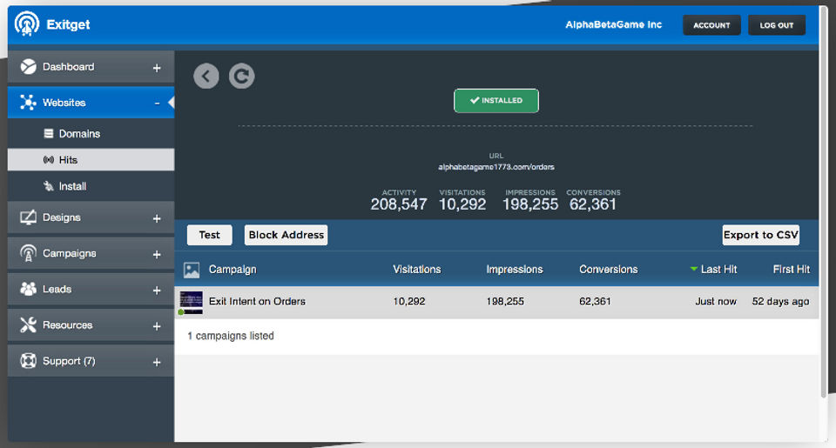Click the Support lifebuoy icon
Image resolution: width=836 pixels, height=448 pixels.
tap(28, 361)
